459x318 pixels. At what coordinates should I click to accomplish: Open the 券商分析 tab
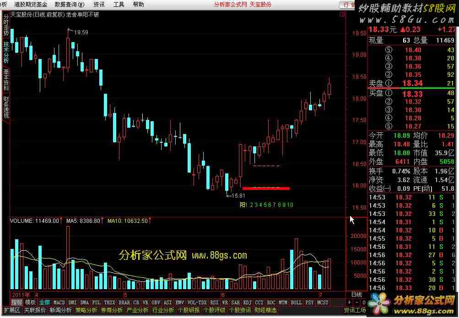point(112,310)
